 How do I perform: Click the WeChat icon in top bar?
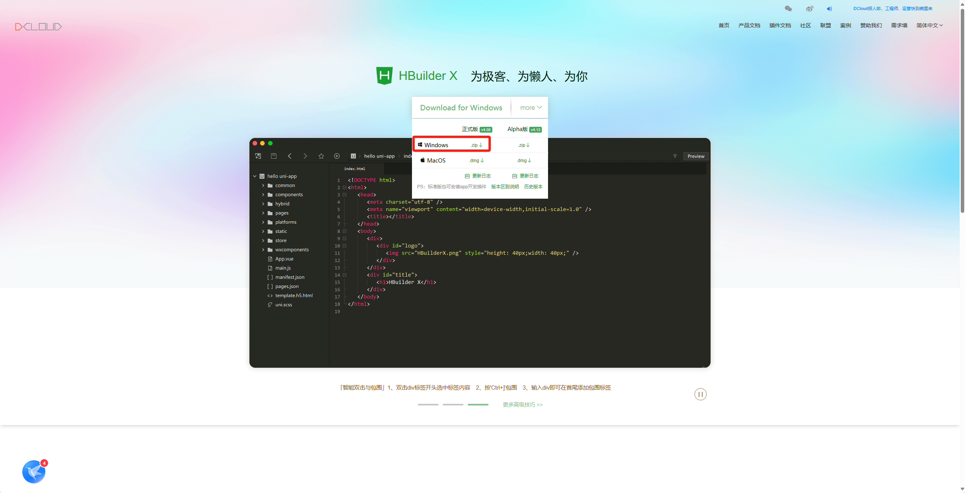[x=788, y=8]
